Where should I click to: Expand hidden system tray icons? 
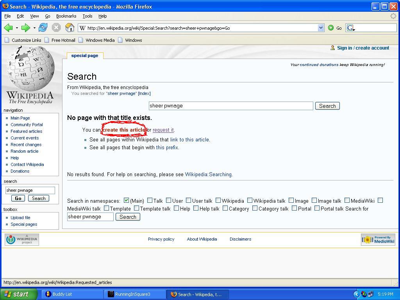point(356,294)
